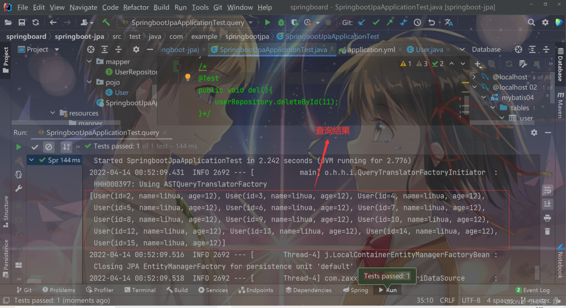Toggle the Structure tool window strip
This screenshot has height=308, width=566.
(6, 212)
